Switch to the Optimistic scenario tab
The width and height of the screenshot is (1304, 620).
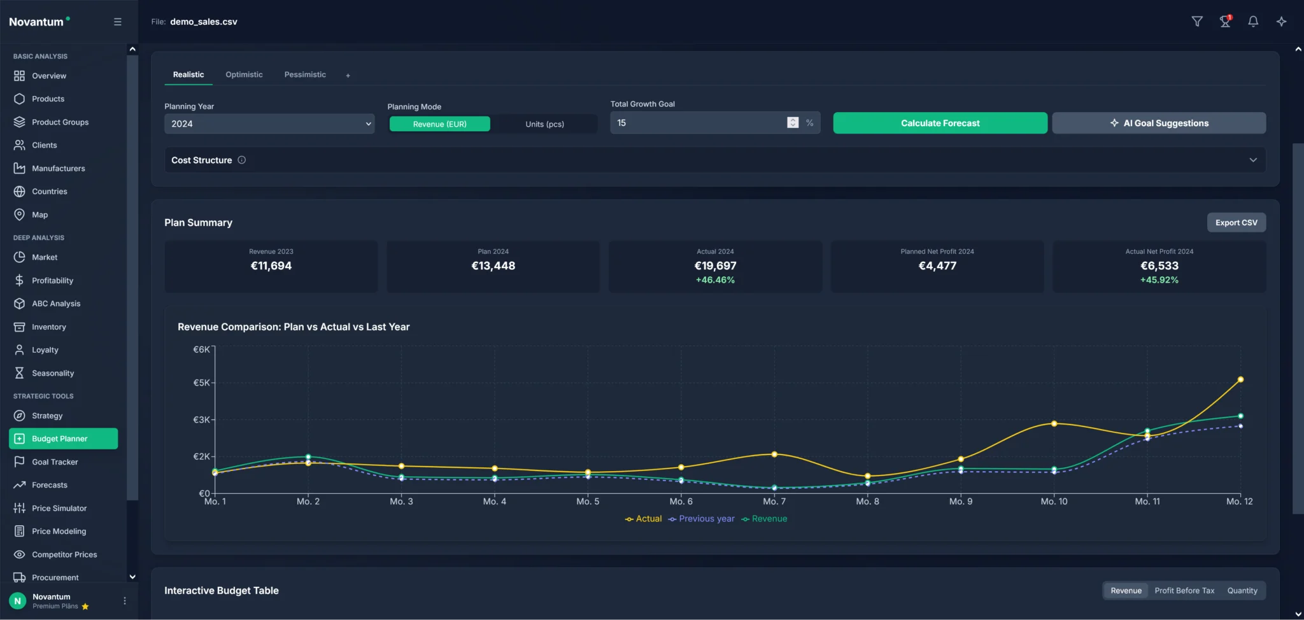click(244, 74)
